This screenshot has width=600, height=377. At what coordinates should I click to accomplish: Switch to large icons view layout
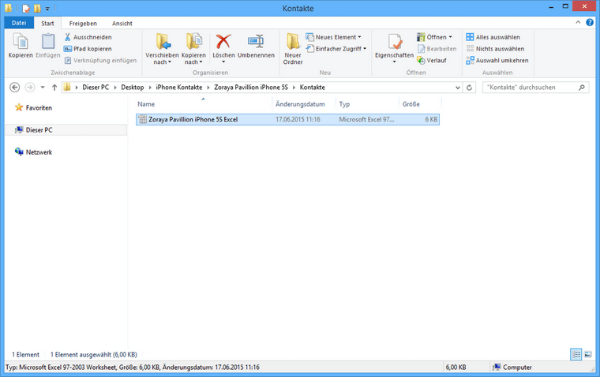pos(587,354)
